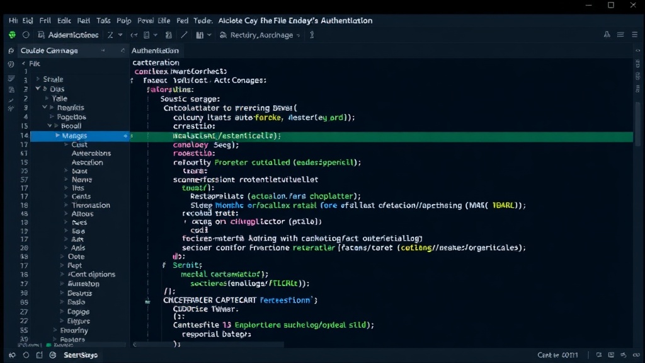Click second left sidebar icon beside Straile
The height and width of the screenshot is (363, 645).
(11, 78)
